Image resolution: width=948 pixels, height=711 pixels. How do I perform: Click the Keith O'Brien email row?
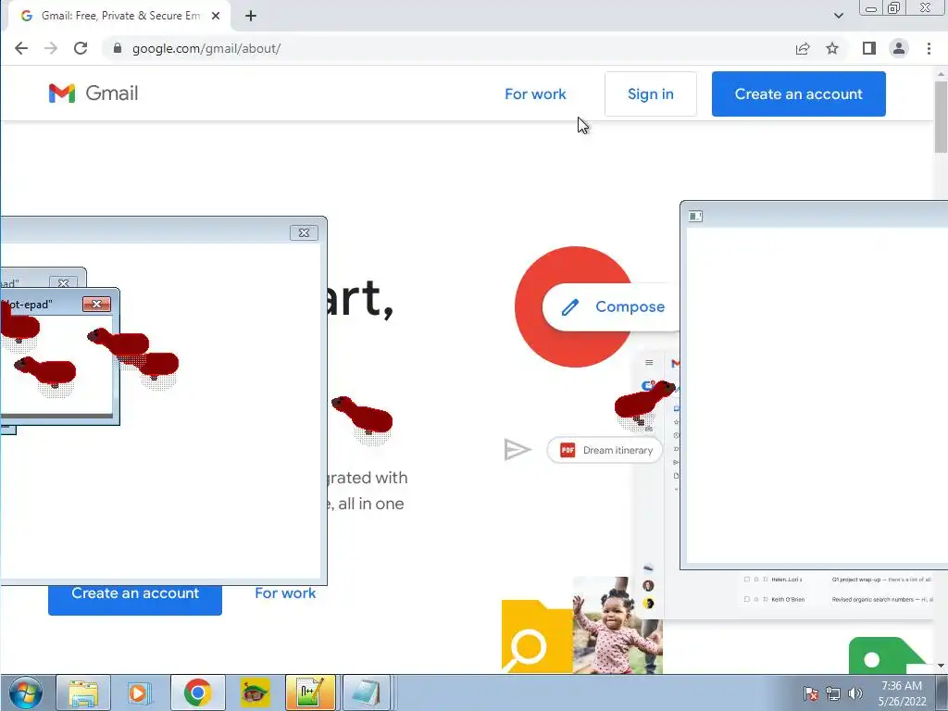(837, 599)
